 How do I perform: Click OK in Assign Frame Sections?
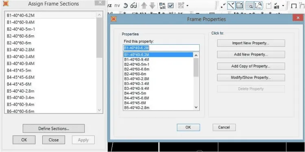coord(24,140)
